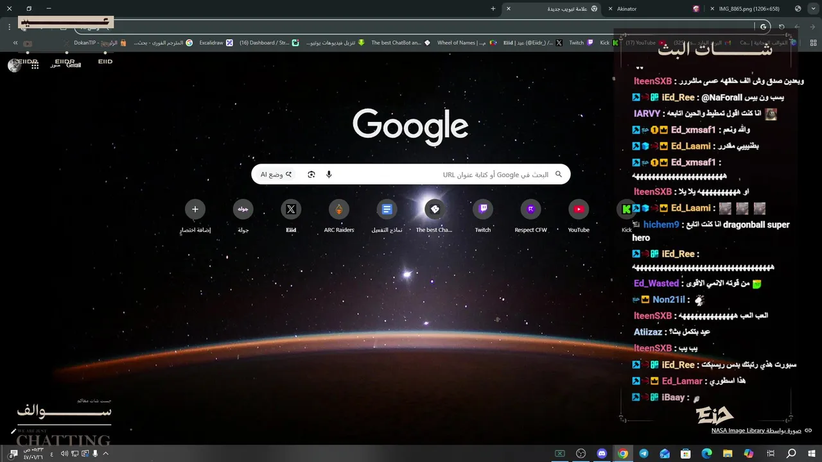Open The best Cha... shortcut tile
Viewport: 822px width, 462px height.
pyautogui.click(x=435, y=216)
